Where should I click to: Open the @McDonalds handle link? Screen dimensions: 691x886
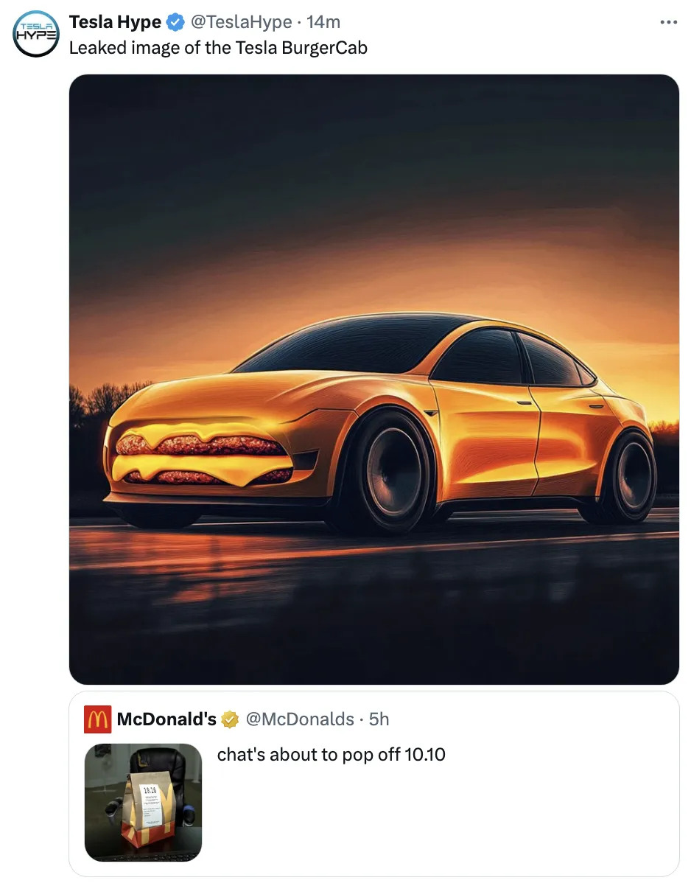[299, 719]
